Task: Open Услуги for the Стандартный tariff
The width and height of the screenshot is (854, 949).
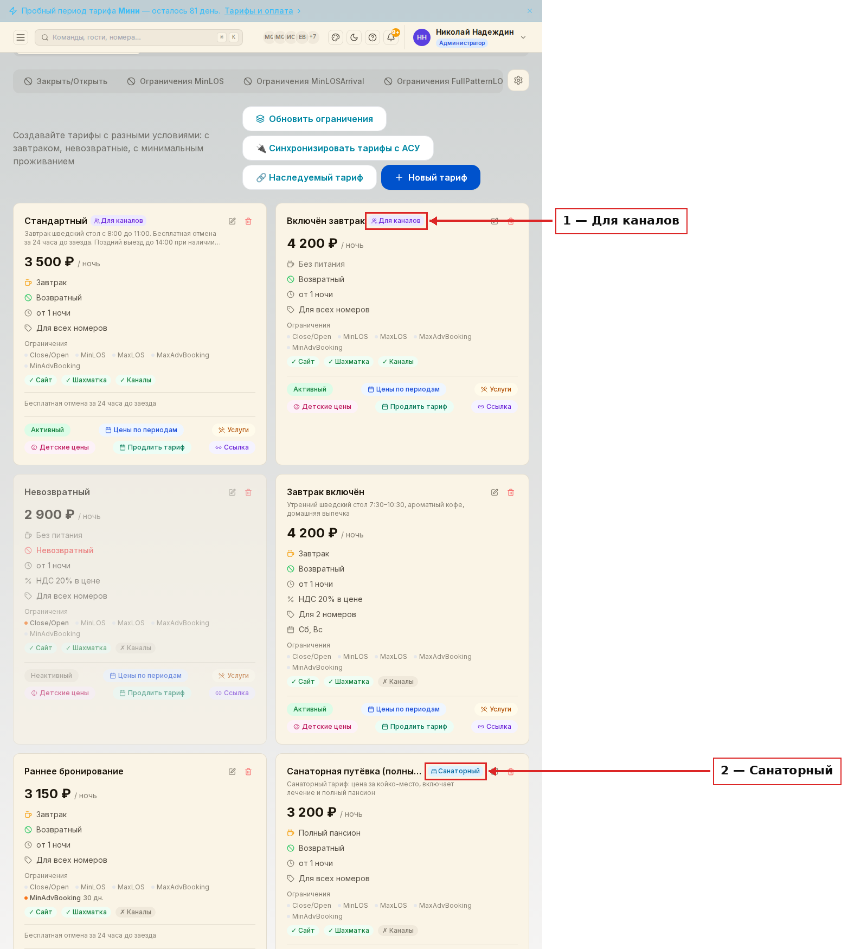Action: pyautogui.click(x=233, y=430)
